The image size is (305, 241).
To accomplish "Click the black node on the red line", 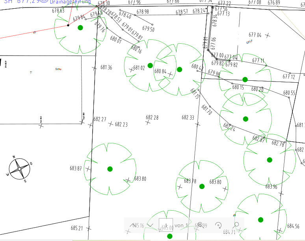I will click(68, 25).
